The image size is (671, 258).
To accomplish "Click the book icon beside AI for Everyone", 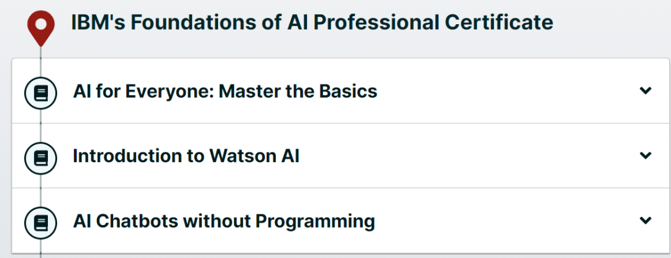I will click(x=40, y=93).
